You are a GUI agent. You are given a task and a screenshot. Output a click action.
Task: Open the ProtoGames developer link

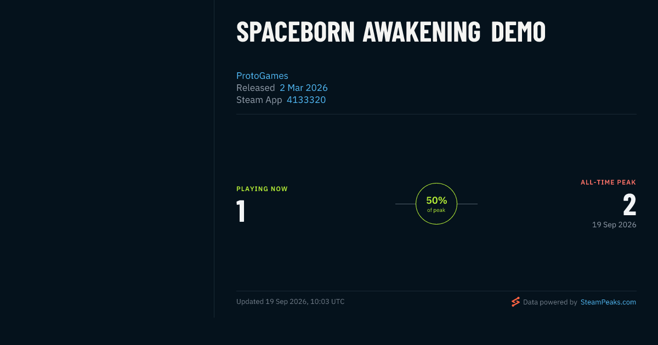pos(262,76)
